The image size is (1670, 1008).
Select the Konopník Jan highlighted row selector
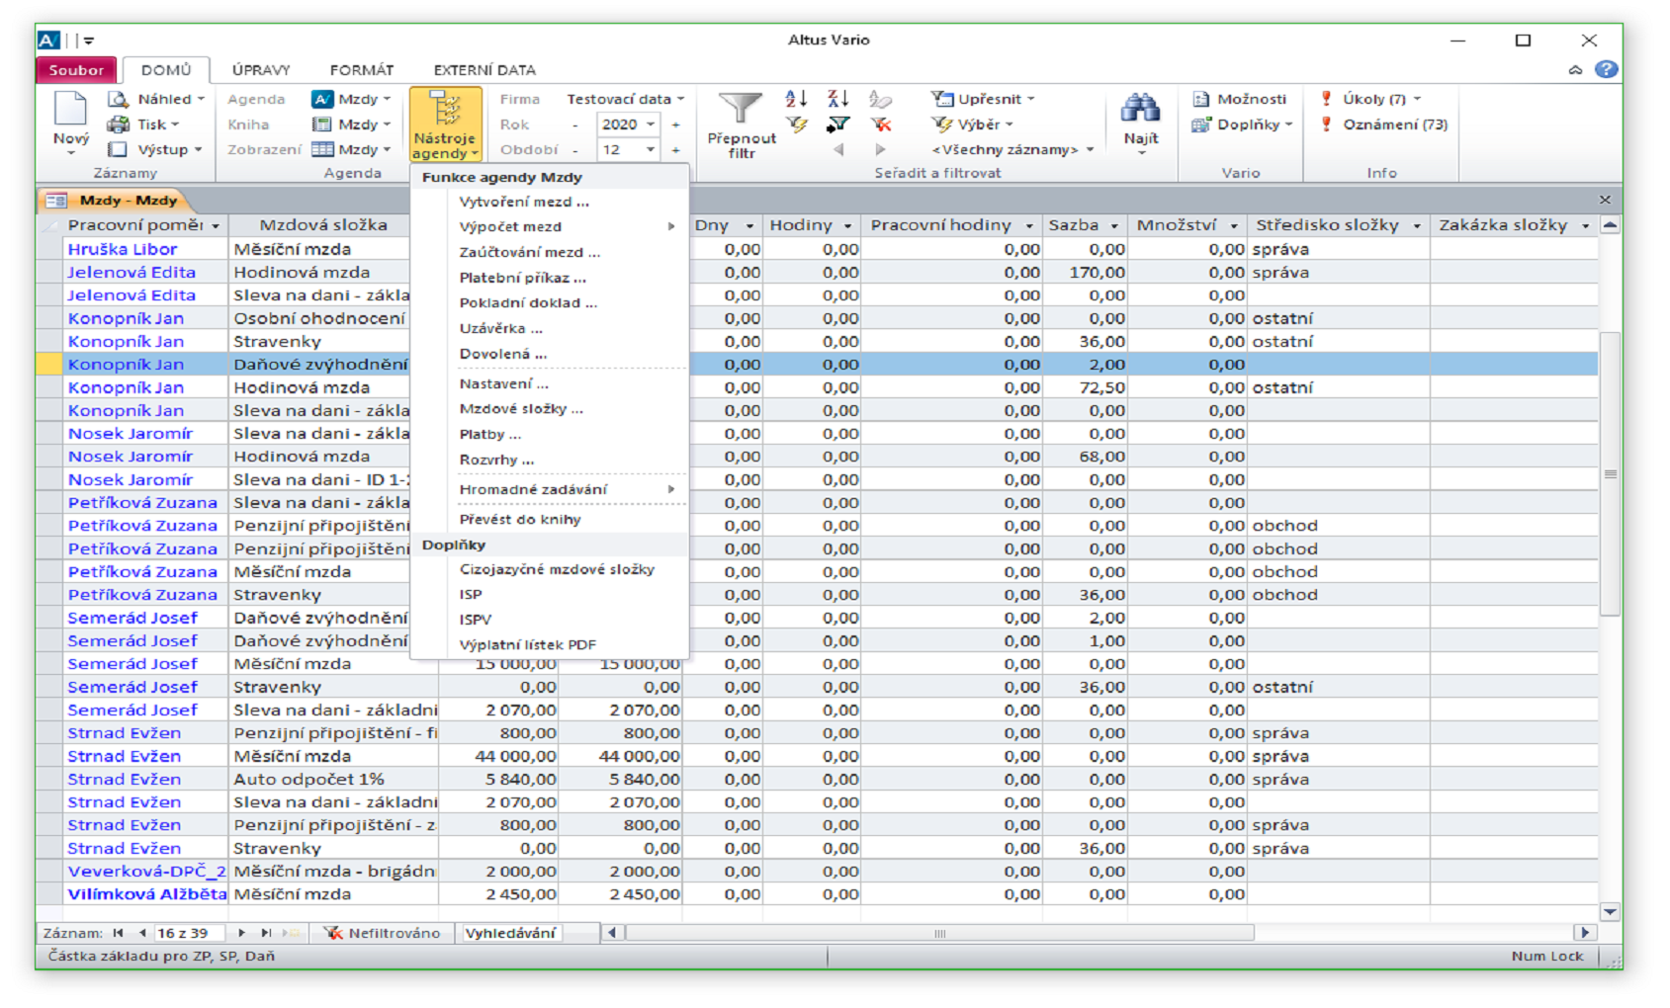coord(49,365)
